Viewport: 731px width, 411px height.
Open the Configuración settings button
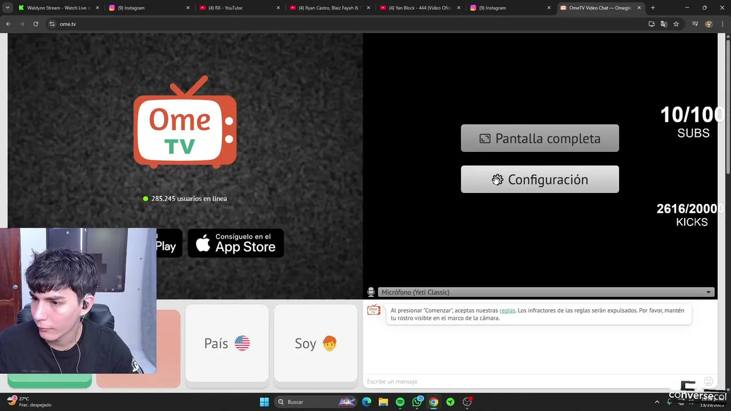coord(540,179)
